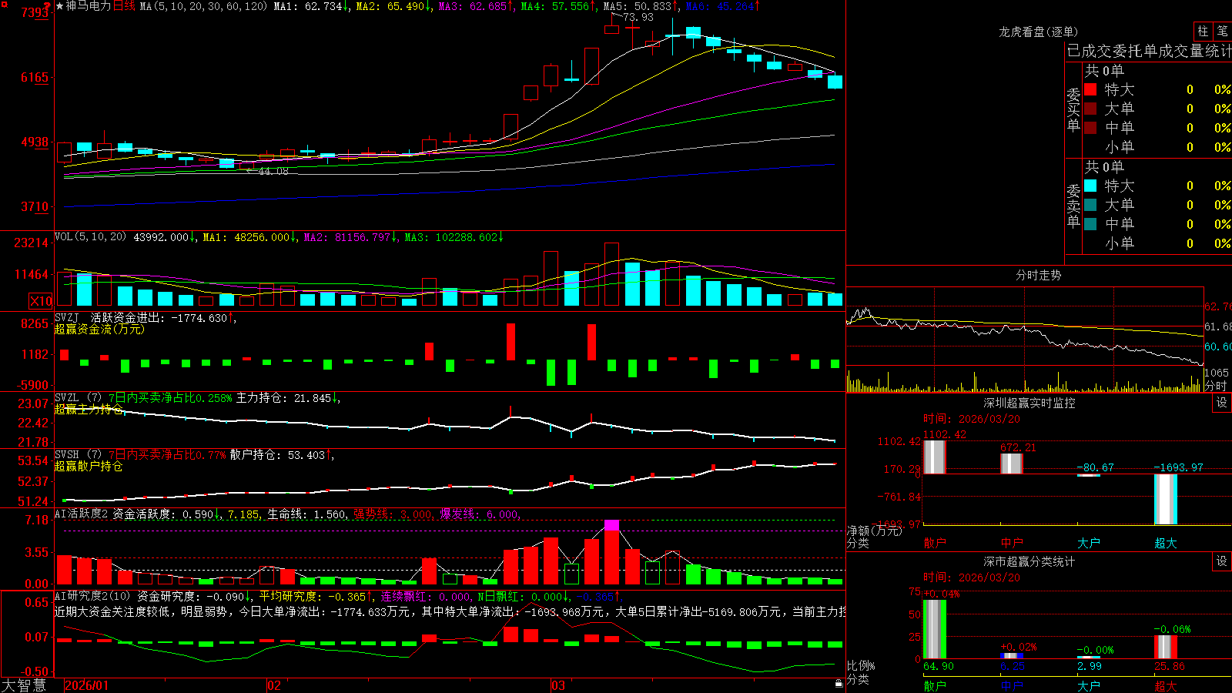Click the 大智慧 label at bottom left

(x=24, y=685)
